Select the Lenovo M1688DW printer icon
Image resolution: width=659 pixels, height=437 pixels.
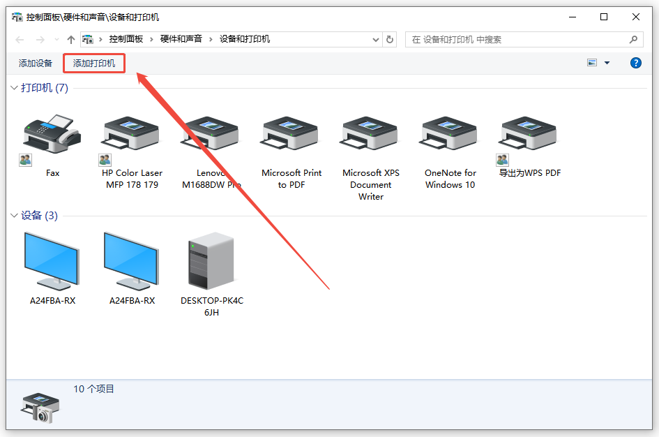(211, 134)
